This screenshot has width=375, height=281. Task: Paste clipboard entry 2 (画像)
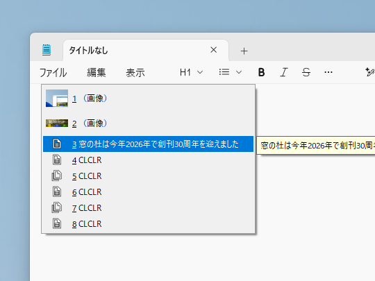[x=149, y=124]
